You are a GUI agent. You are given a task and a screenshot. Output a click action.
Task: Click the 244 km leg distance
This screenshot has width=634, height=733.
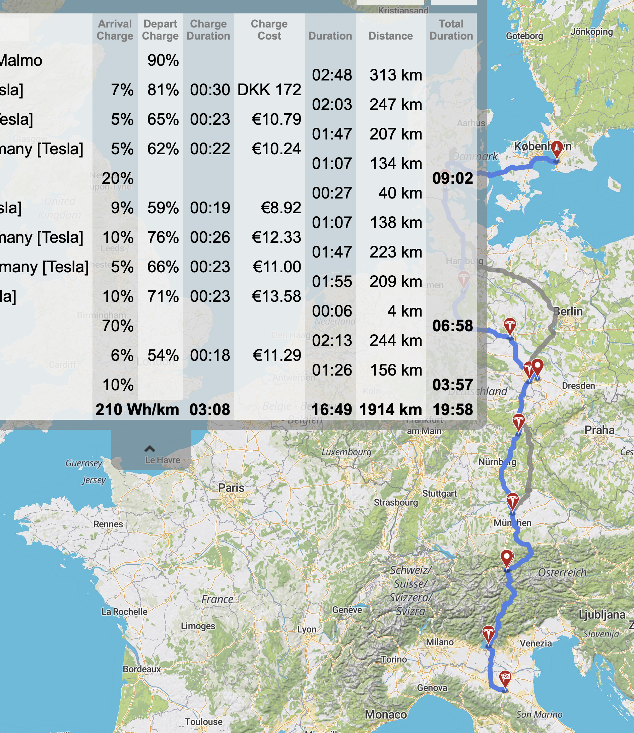pyautogui.click(x=396, y=340)
